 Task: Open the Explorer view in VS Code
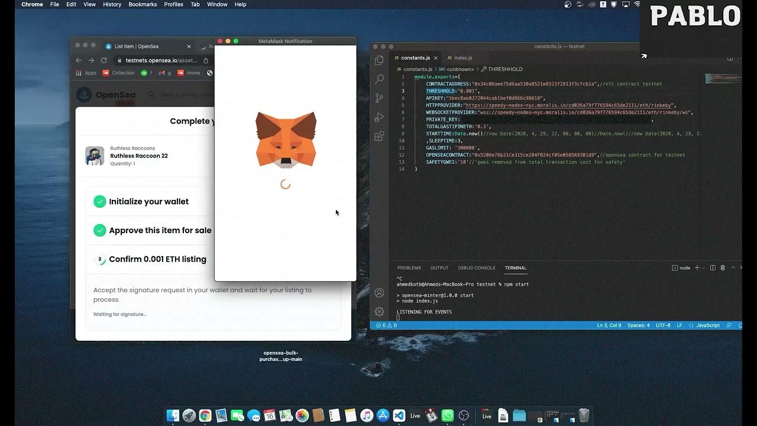click(380, 60)
